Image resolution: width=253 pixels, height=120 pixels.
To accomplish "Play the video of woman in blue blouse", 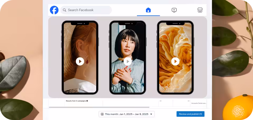I will (128, 62).
